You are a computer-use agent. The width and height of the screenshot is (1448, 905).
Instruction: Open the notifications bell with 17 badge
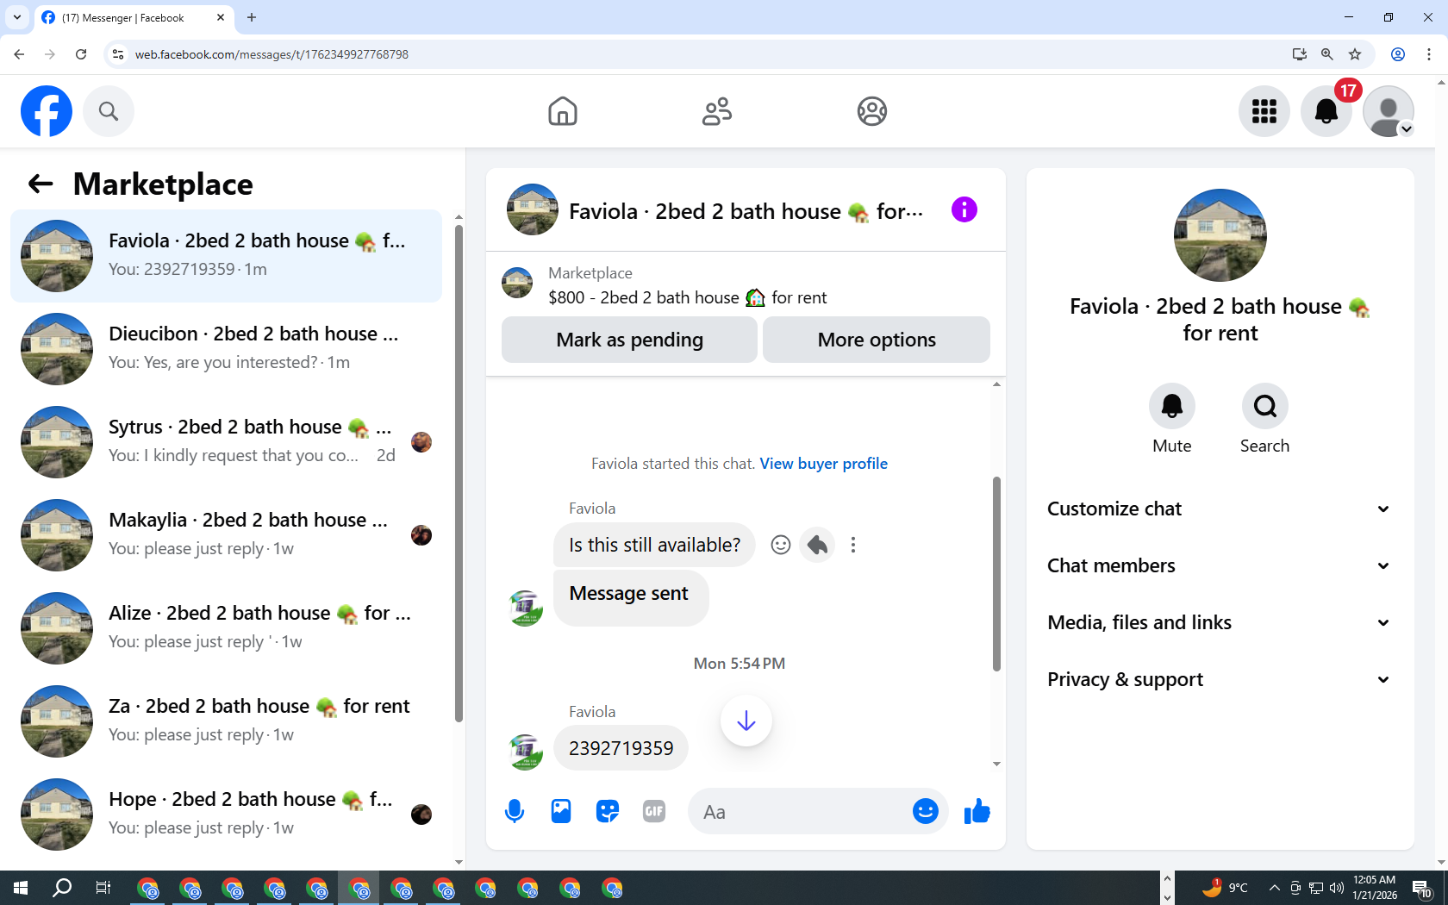pos(1326,111)
